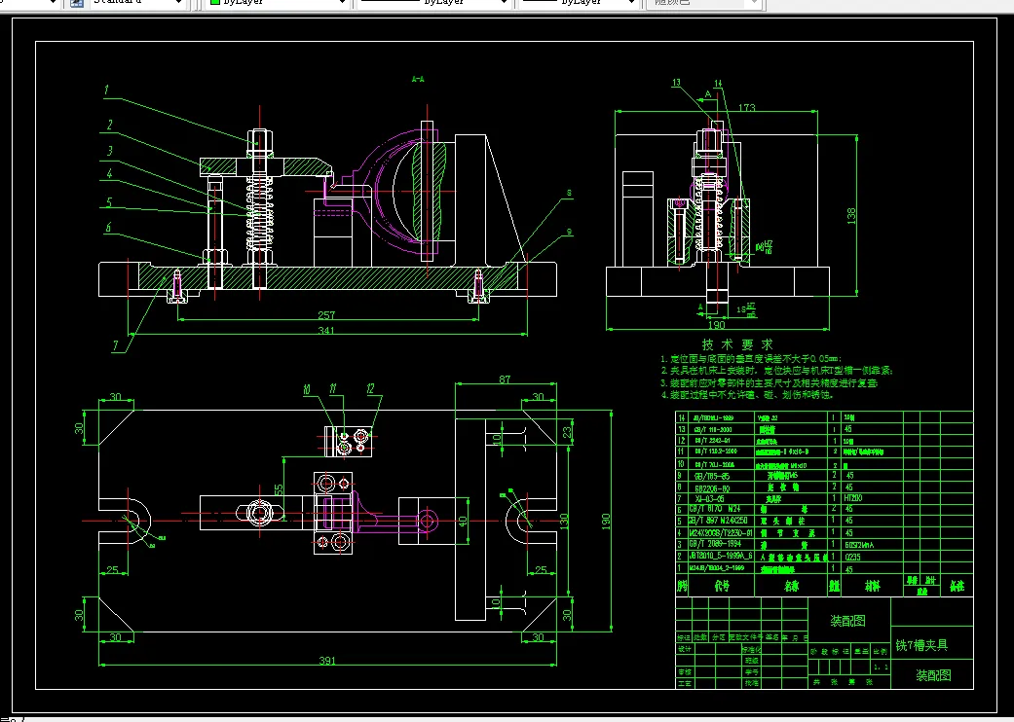Select the 名称 column header
Screen dimensions: 1014x722
[792, 587]
